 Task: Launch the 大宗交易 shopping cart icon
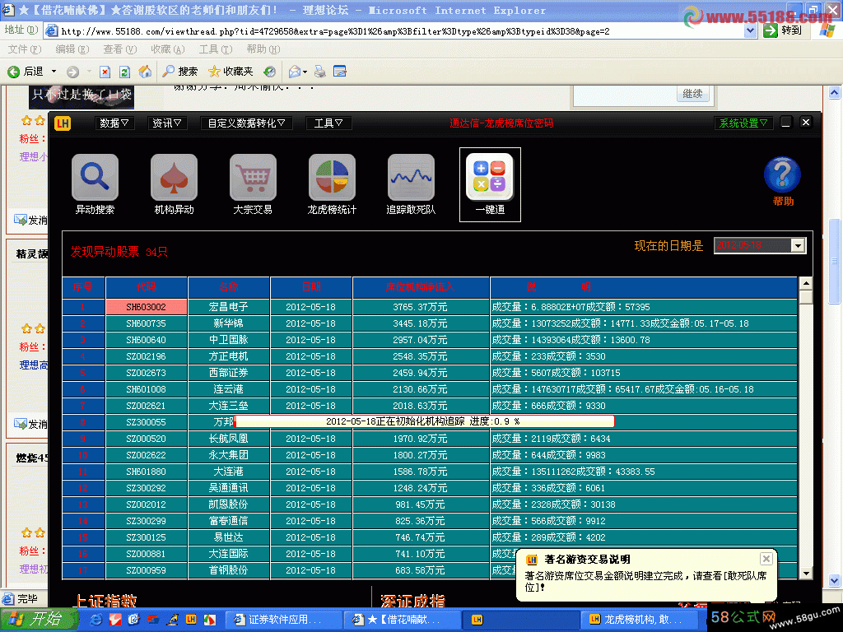253,178
